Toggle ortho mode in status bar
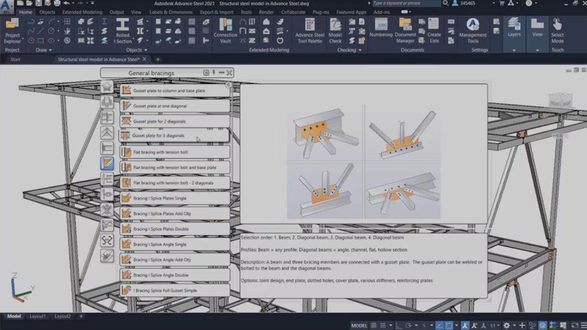Image resolution: width=587 pixels, height=330 pixels. (399, 326)
